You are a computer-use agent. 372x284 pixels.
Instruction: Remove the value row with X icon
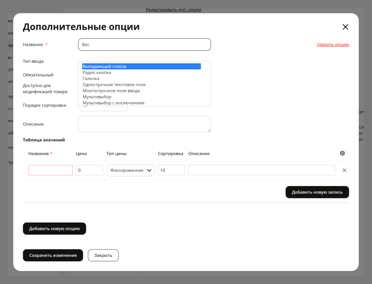click(x=344, y=170)
